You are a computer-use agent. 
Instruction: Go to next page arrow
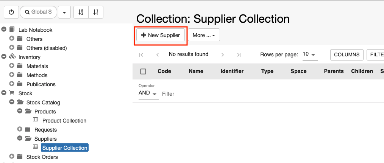tap(223, 55)
